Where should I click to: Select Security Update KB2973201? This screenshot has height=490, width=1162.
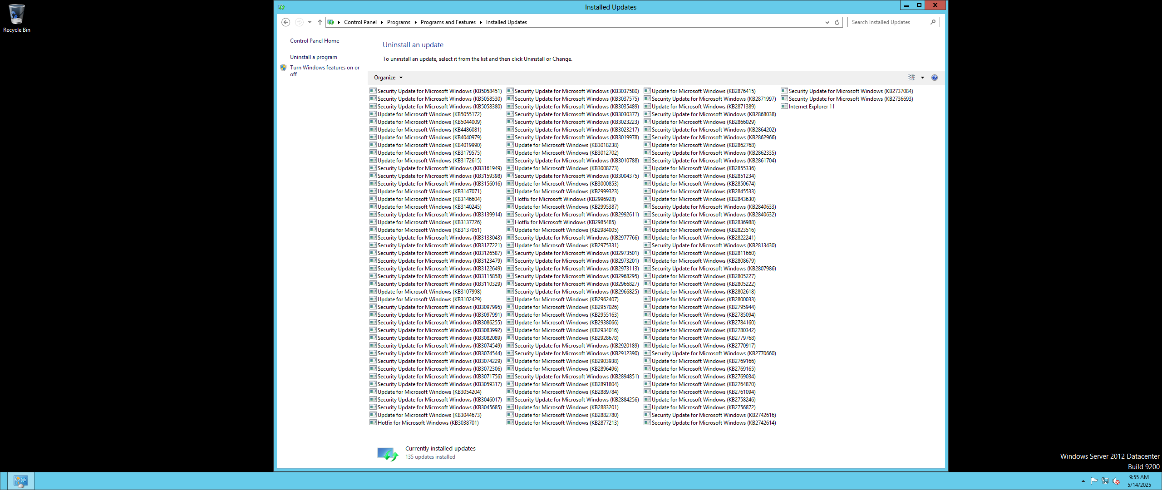point(573,261)
